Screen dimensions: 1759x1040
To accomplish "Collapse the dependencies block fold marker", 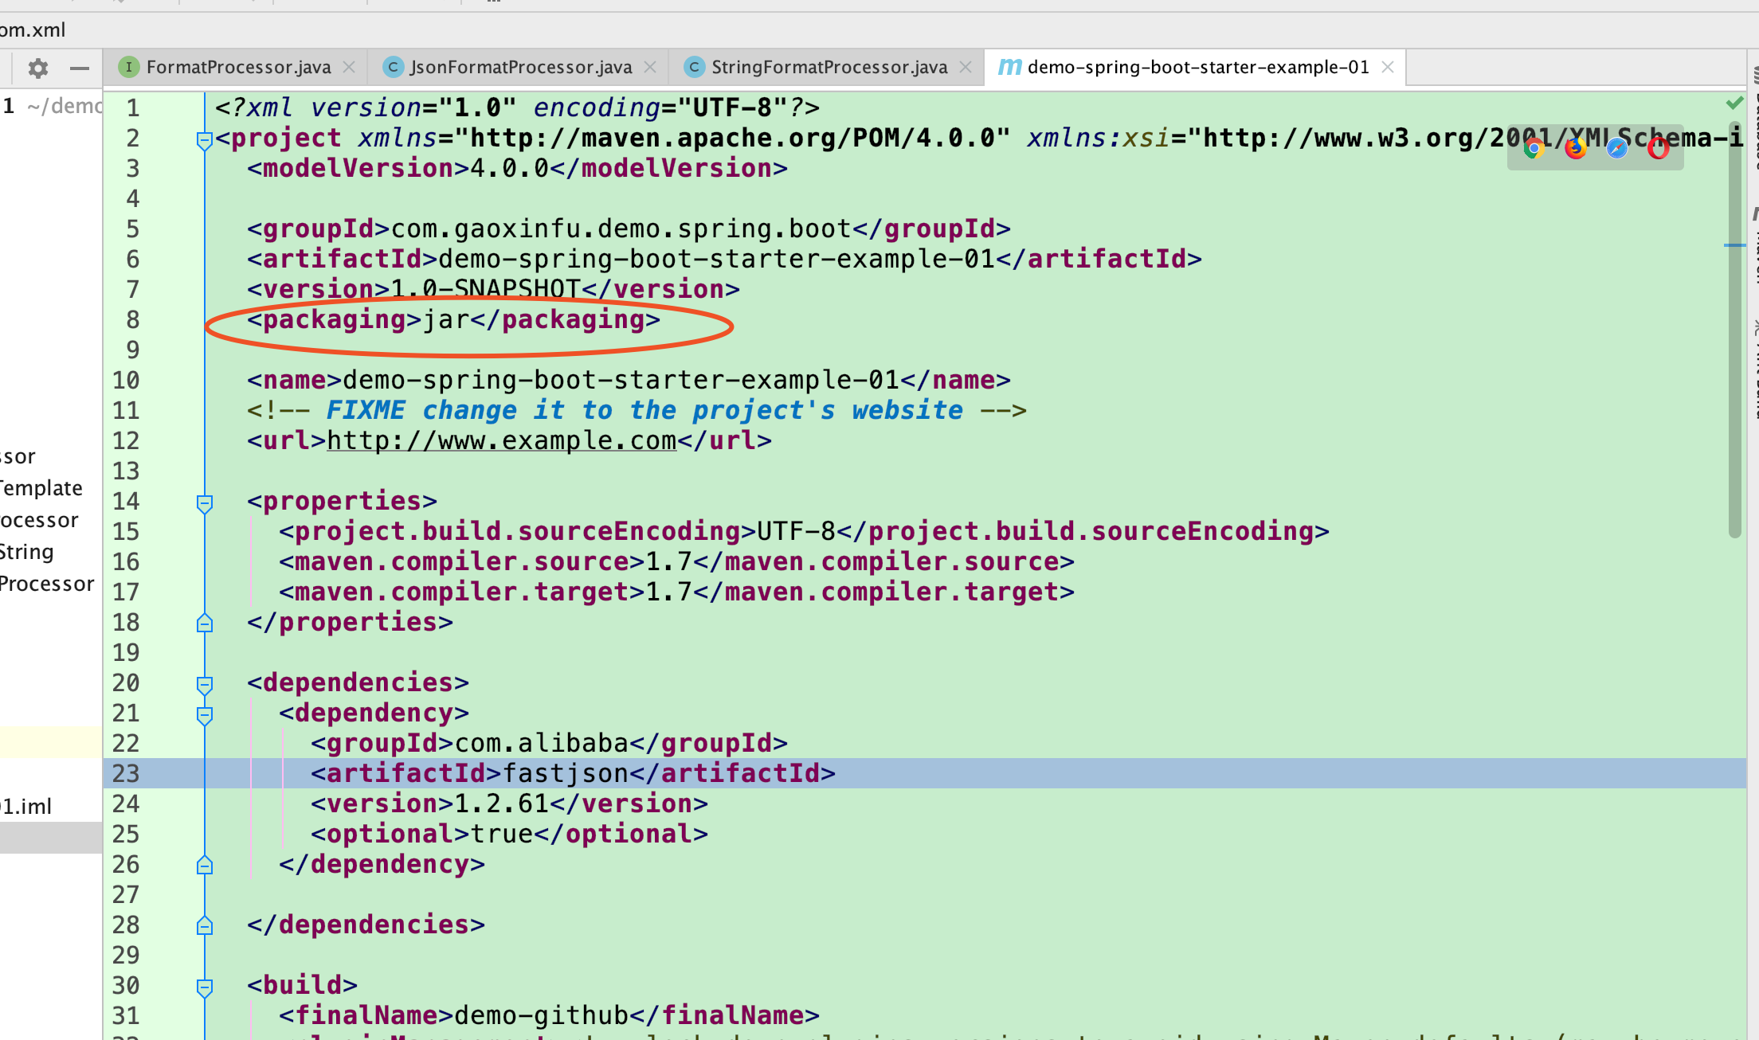I will [x=204, y=684].
